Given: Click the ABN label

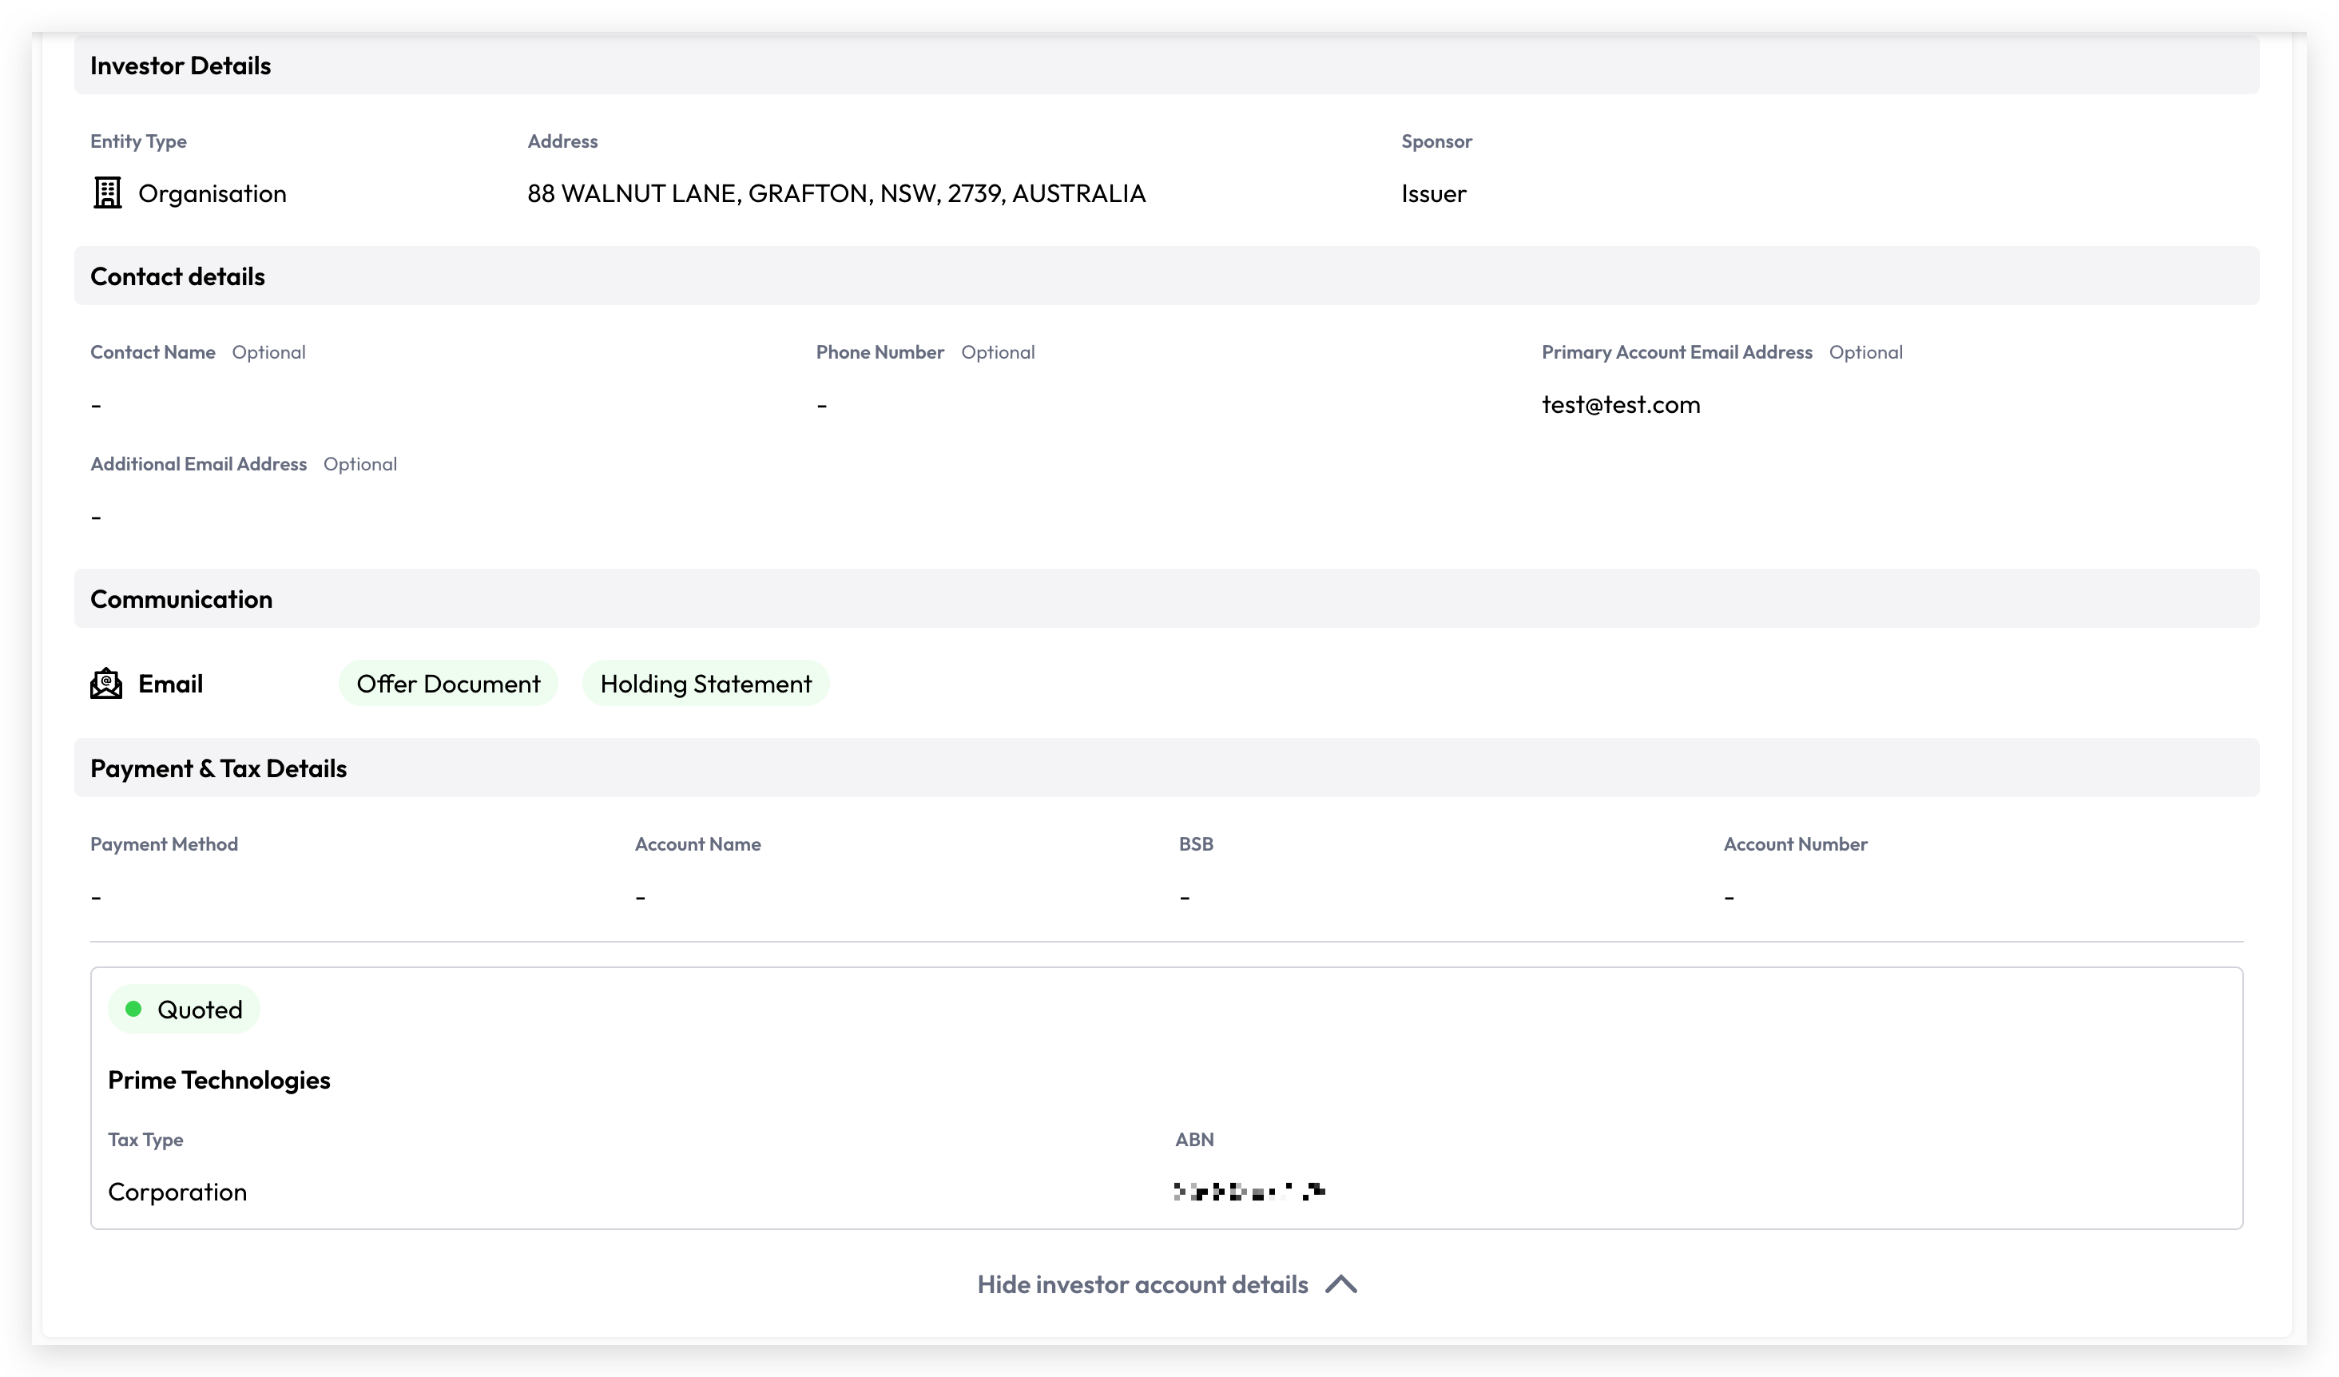Looking at the screenshot, I should click(x=1194, y=1140).
